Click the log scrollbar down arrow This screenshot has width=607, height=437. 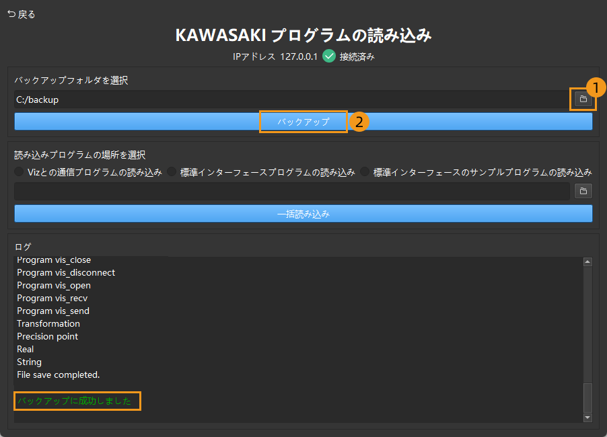click(587, 418)
